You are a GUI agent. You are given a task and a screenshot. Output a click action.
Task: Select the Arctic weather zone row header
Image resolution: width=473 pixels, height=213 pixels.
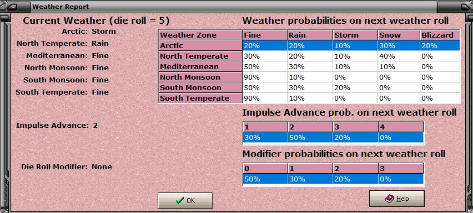tap(200, 46)
